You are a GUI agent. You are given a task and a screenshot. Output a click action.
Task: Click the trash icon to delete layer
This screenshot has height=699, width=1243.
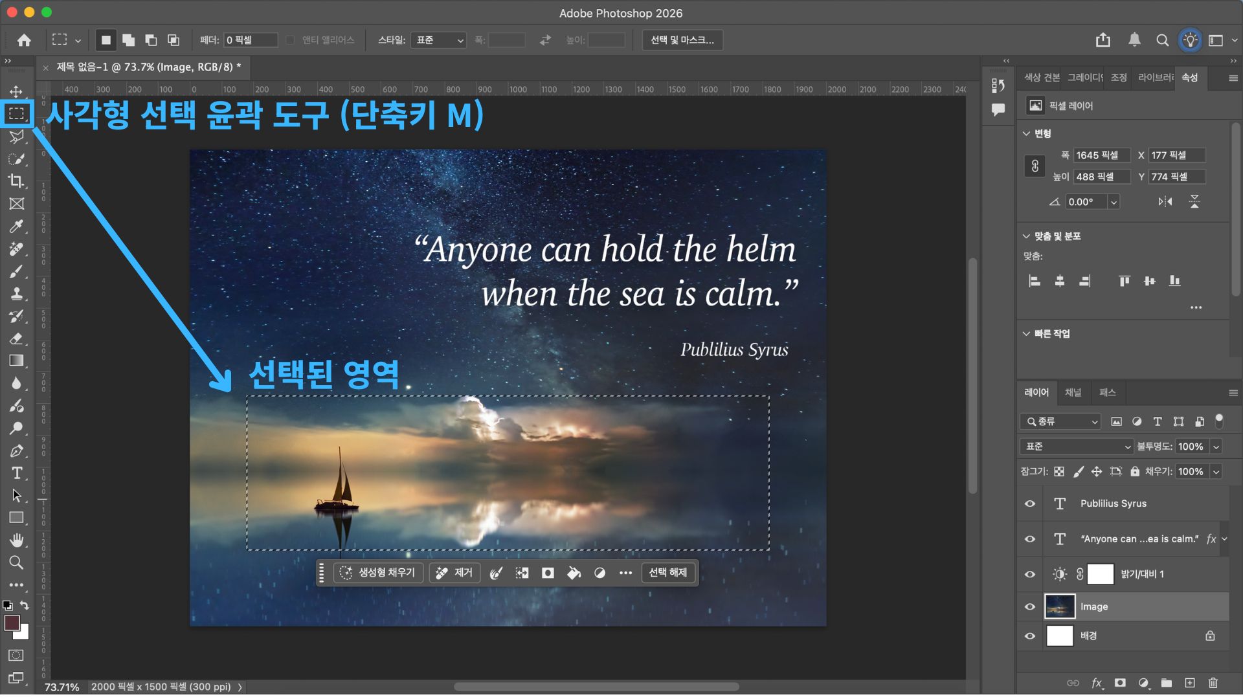tap(1213, 683)
